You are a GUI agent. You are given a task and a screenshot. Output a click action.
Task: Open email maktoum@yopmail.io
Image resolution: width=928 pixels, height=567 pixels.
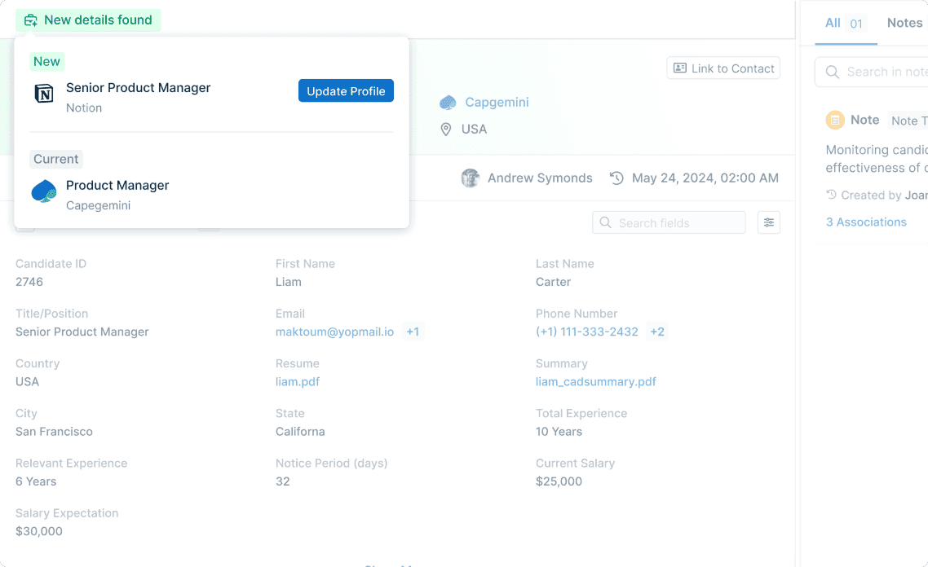coord(334,332)
